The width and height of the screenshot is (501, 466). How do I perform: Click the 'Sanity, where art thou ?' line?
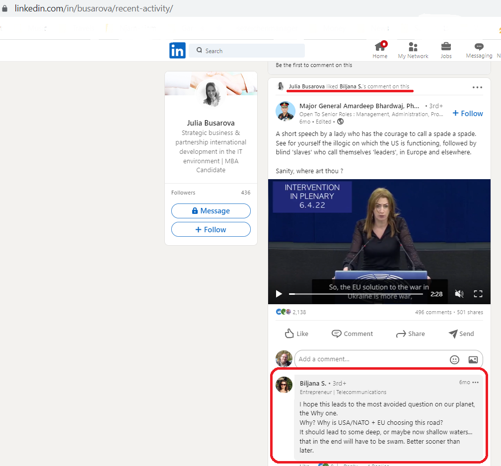tap(309, 171)
